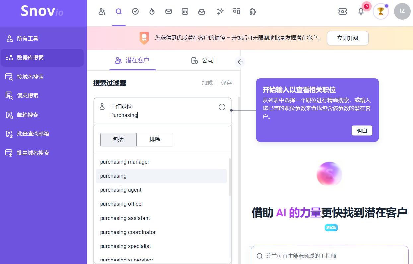The height and width of the screenshot is (264, 413).
Task: Choose 'purchasing specialist' from suggestions
Action: point(161,246)
